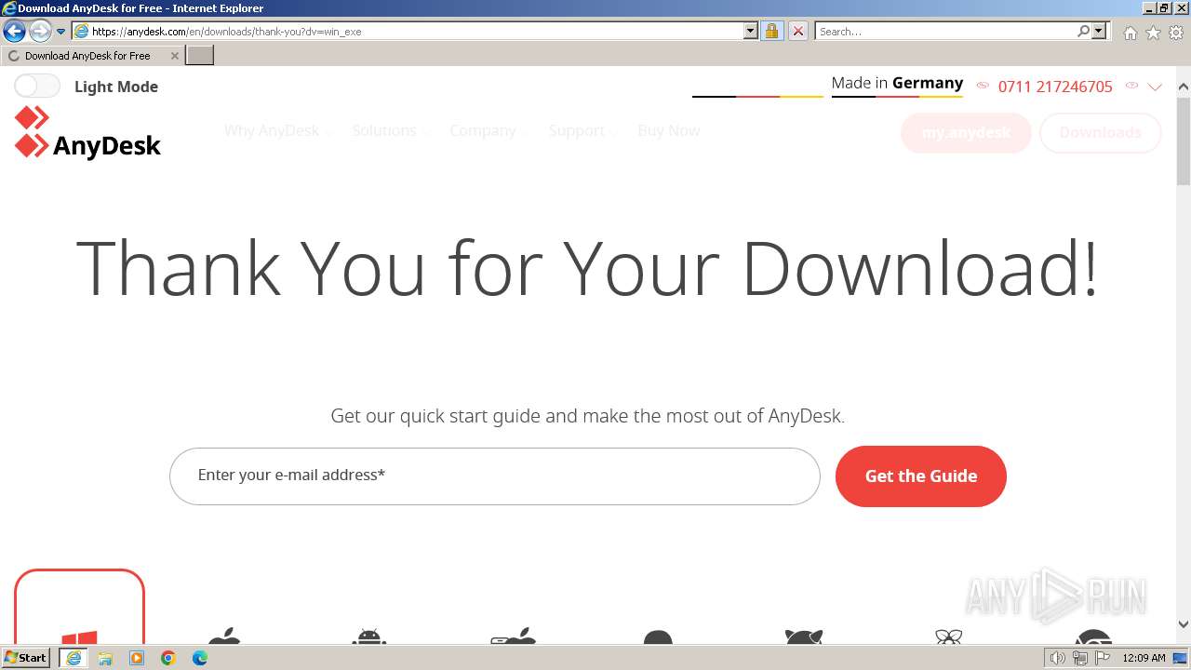Open the Why AnyDesk menu
Viewport: 1191px width, 670px height.
tap(277, 130)
